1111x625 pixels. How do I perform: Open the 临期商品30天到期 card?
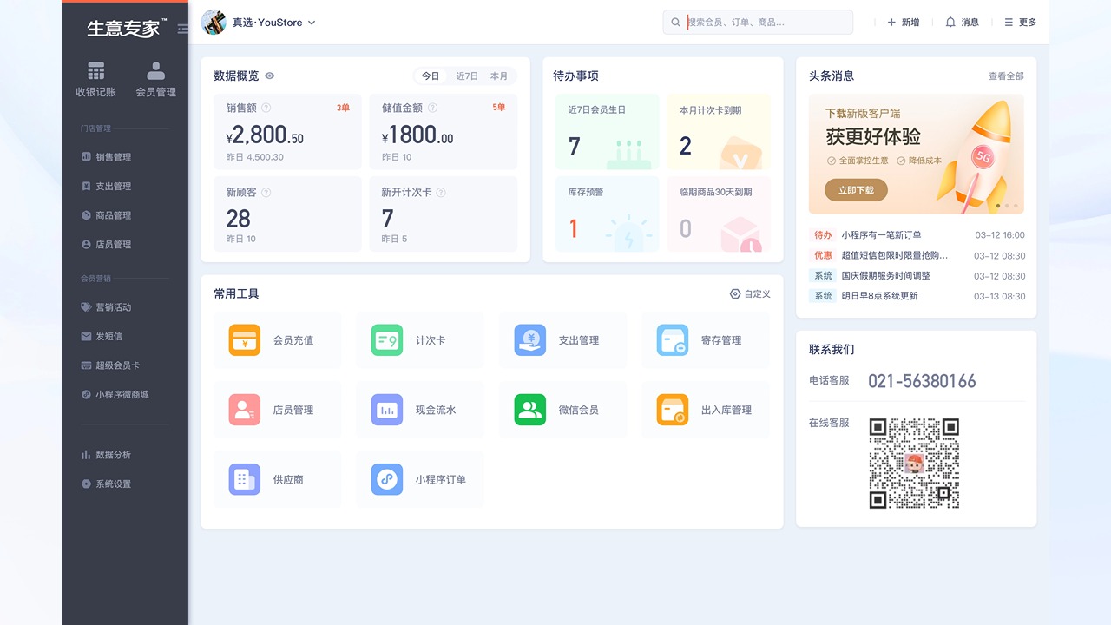point(718,214)
